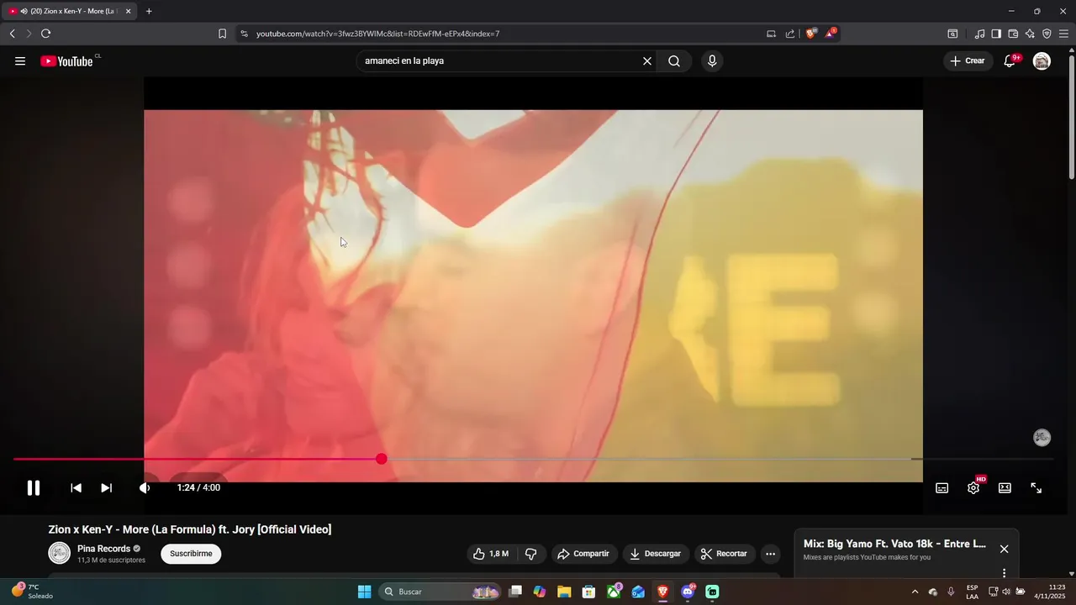Image resolution: width=1076 pixels, height=605 pixels.
Task: Select the Zion x Ken-Y browser tab
Action: [71, 11]
